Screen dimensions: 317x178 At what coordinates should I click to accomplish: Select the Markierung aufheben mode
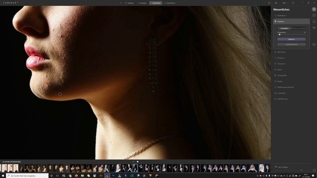pyautogui.click(x=298, y=29)
